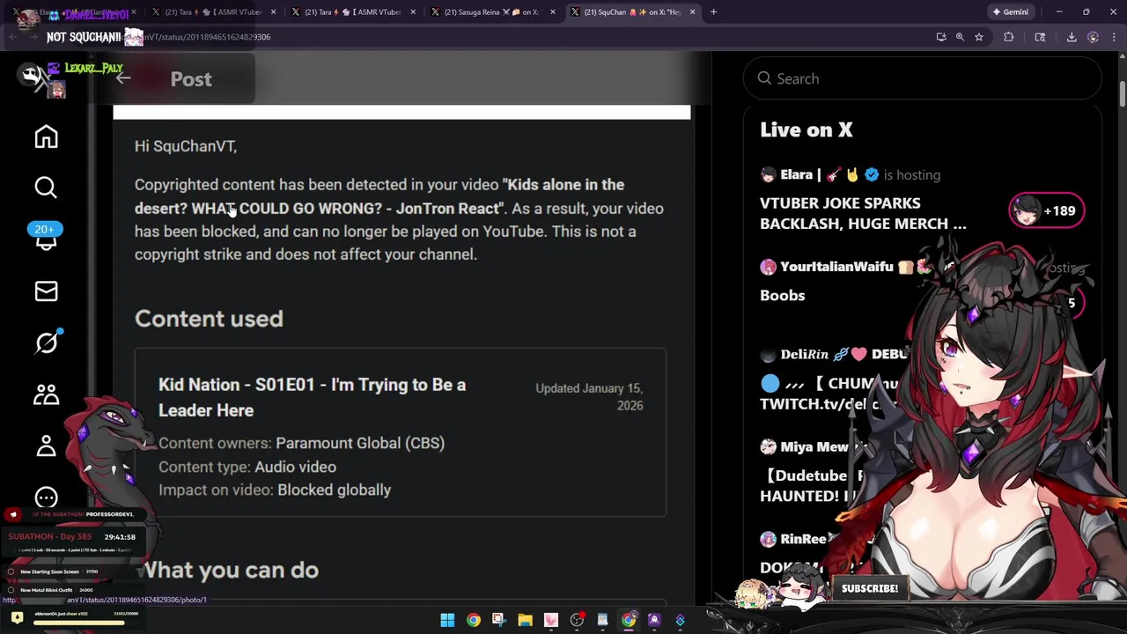Click the What you can do heading
The height and width of the screenshot is (634, 1127).
click(230, 570)
